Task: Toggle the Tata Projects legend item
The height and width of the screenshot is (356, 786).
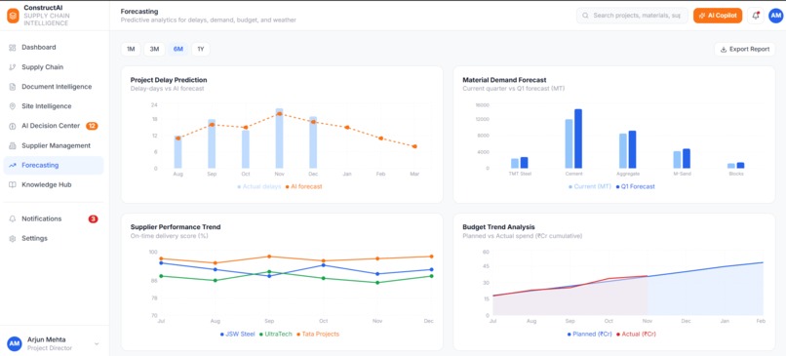Action: pos(318,334)
